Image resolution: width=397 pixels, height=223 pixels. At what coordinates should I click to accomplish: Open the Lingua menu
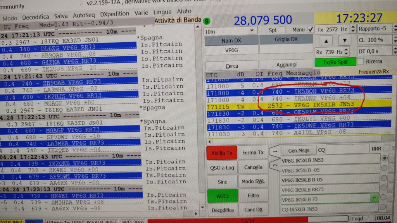coord(162,12)
